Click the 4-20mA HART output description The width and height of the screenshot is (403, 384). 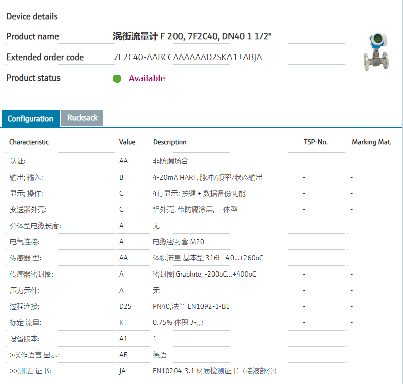pos(207,178)
